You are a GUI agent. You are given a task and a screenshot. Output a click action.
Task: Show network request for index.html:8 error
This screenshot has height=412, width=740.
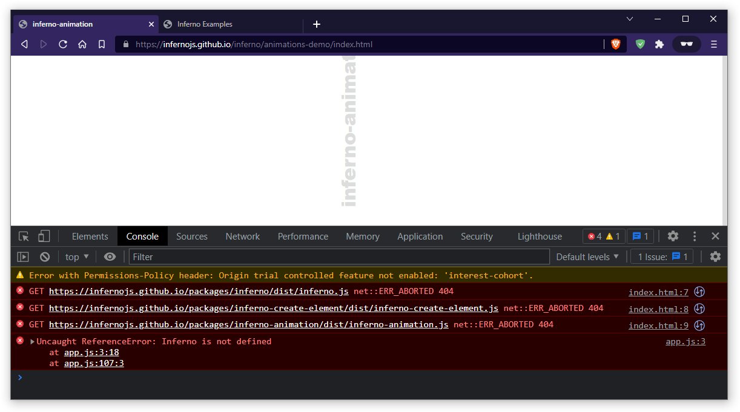pos(699,309)
